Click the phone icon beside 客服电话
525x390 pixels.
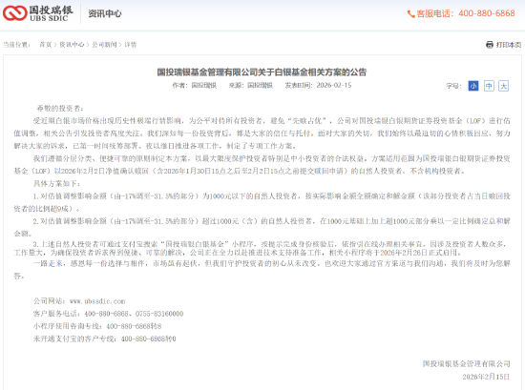(410, 14)
